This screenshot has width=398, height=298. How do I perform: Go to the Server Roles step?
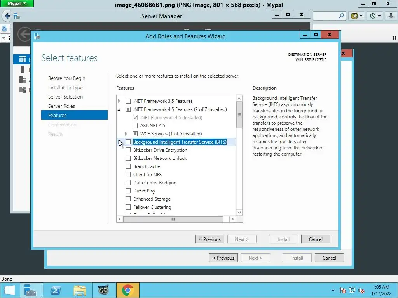pyautogui.click(x=61, y=106)
